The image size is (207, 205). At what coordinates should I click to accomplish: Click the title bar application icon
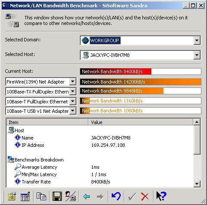[6, 5]
